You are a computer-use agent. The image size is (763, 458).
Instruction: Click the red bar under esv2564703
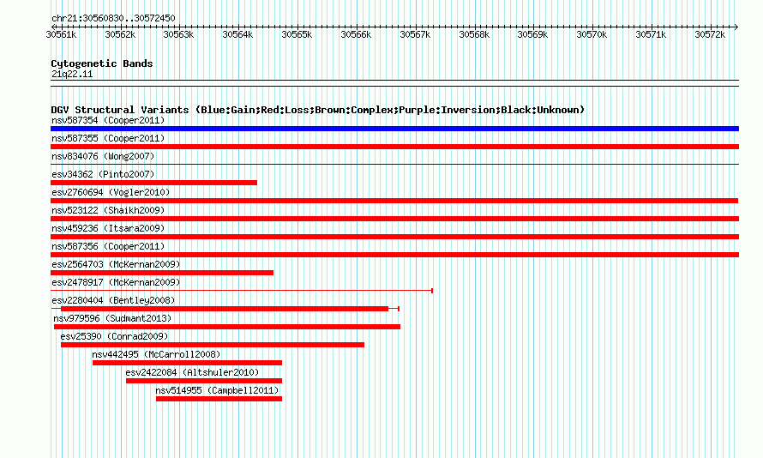tap(162, 273)
